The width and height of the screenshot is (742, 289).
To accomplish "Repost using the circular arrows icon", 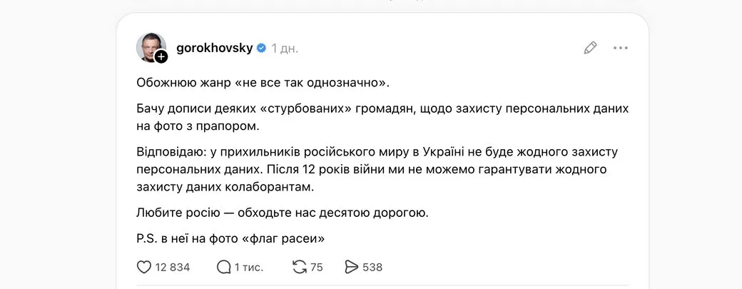I will click(x=300, y=267).
